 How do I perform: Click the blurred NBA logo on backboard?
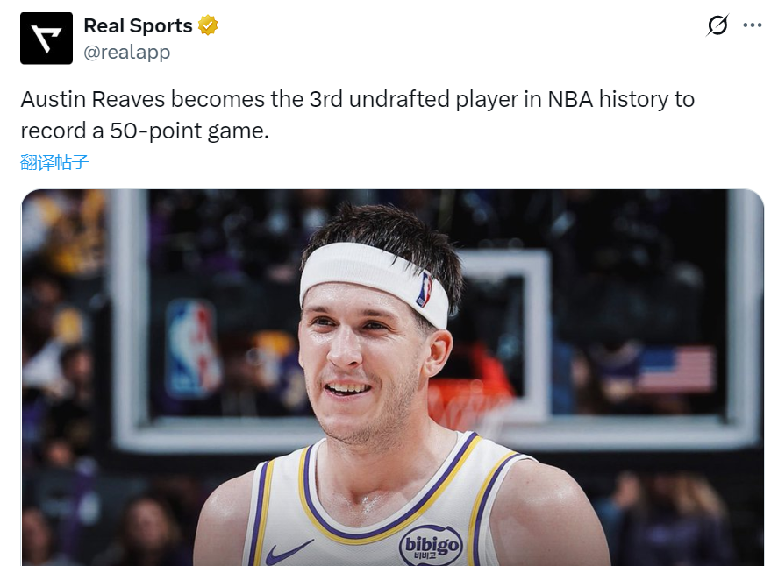coord(192,348)
